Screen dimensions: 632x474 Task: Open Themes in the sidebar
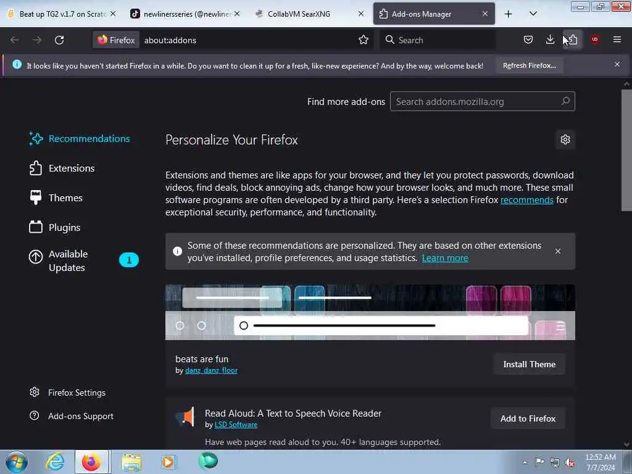(56, 198)
